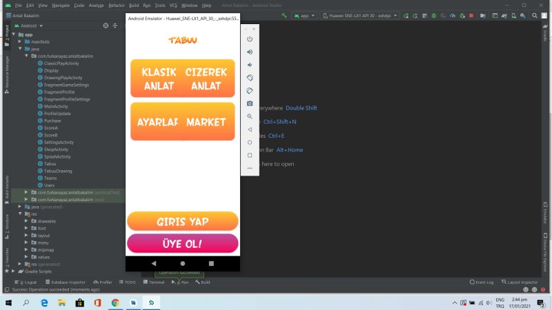Image resolution: width=552 pixels, height=310 pixels.
Task: Click the red Stop button in toolbar
Action: coord(471,15)
